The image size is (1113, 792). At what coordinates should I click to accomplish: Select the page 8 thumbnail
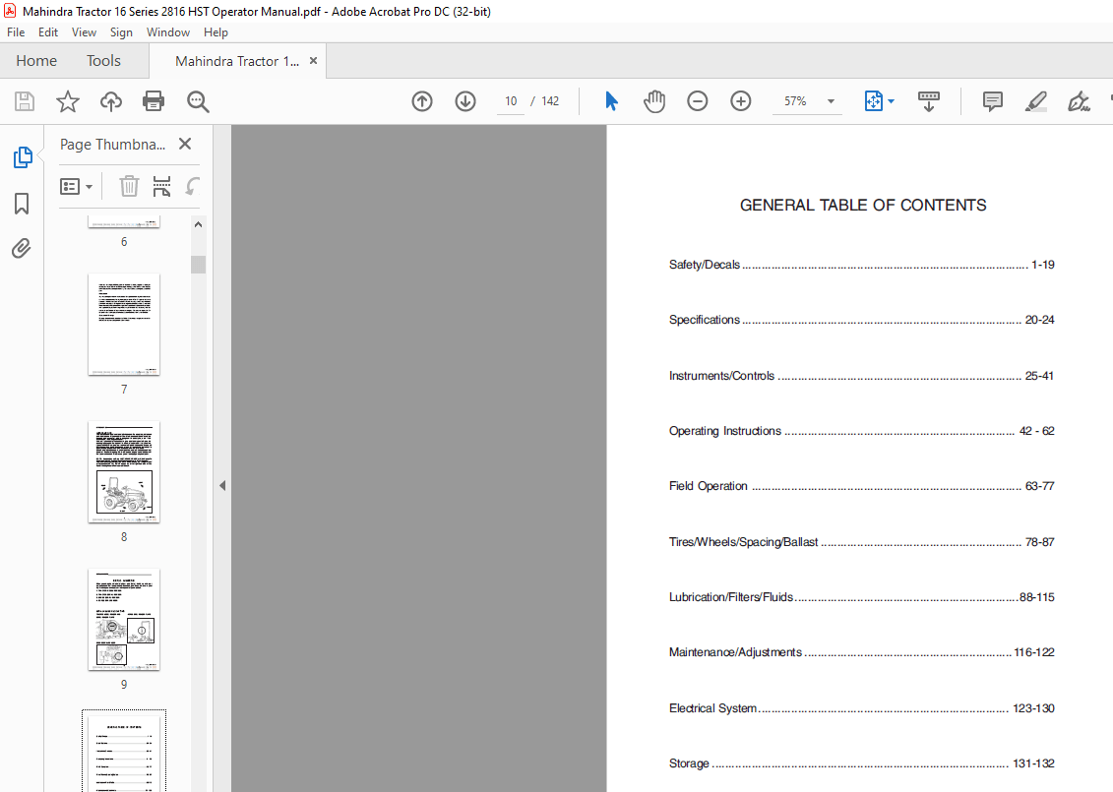[x=124, y=472]
